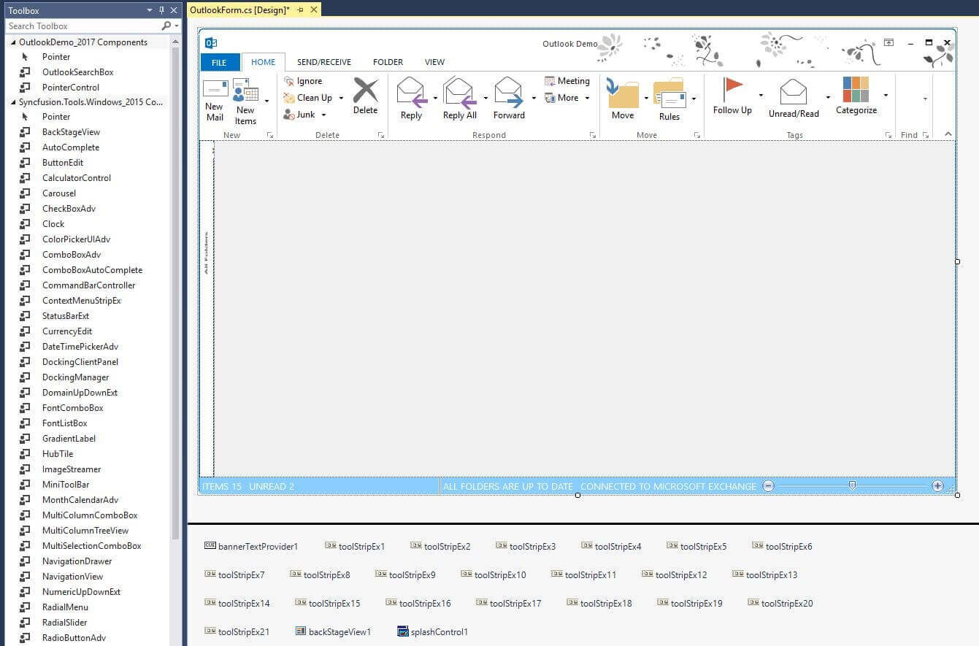Collapse the ribbon with the chevron
The image size is (979, 646).
948,134
